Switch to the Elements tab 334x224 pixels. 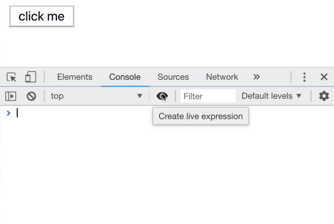coord(75,77)
